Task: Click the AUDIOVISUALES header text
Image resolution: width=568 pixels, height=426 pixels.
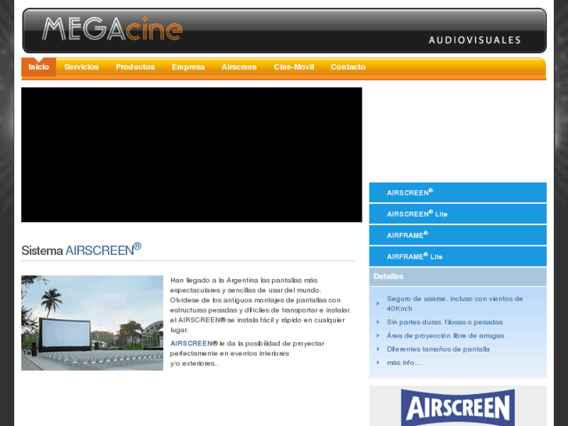Action: (x=474, y=40)
